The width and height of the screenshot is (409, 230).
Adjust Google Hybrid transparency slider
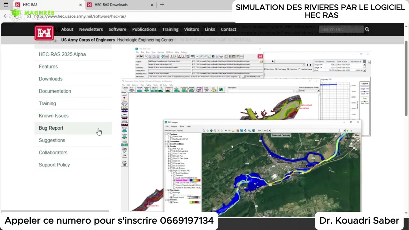[x=195, y=197]
